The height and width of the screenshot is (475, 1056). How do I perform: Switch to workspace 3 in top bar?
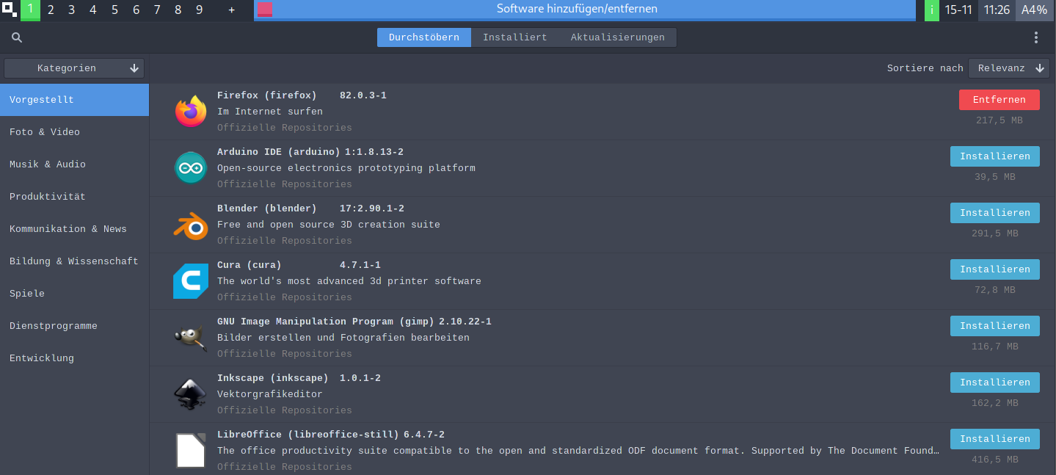(71, 10)
